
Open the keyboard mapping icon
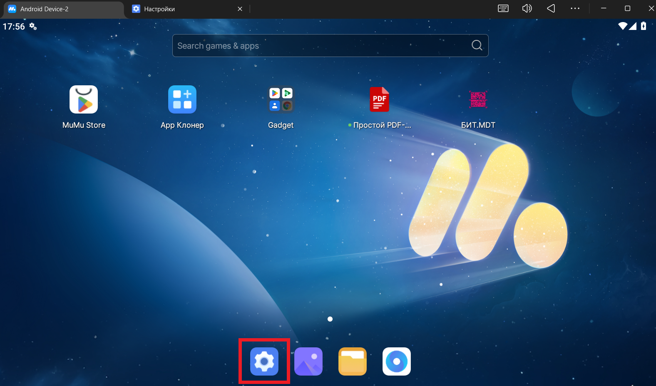point(503,8)
